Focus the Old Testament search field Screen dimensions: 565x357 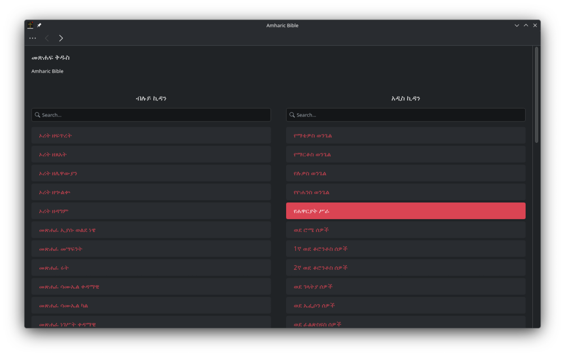[x=154, y=115]
